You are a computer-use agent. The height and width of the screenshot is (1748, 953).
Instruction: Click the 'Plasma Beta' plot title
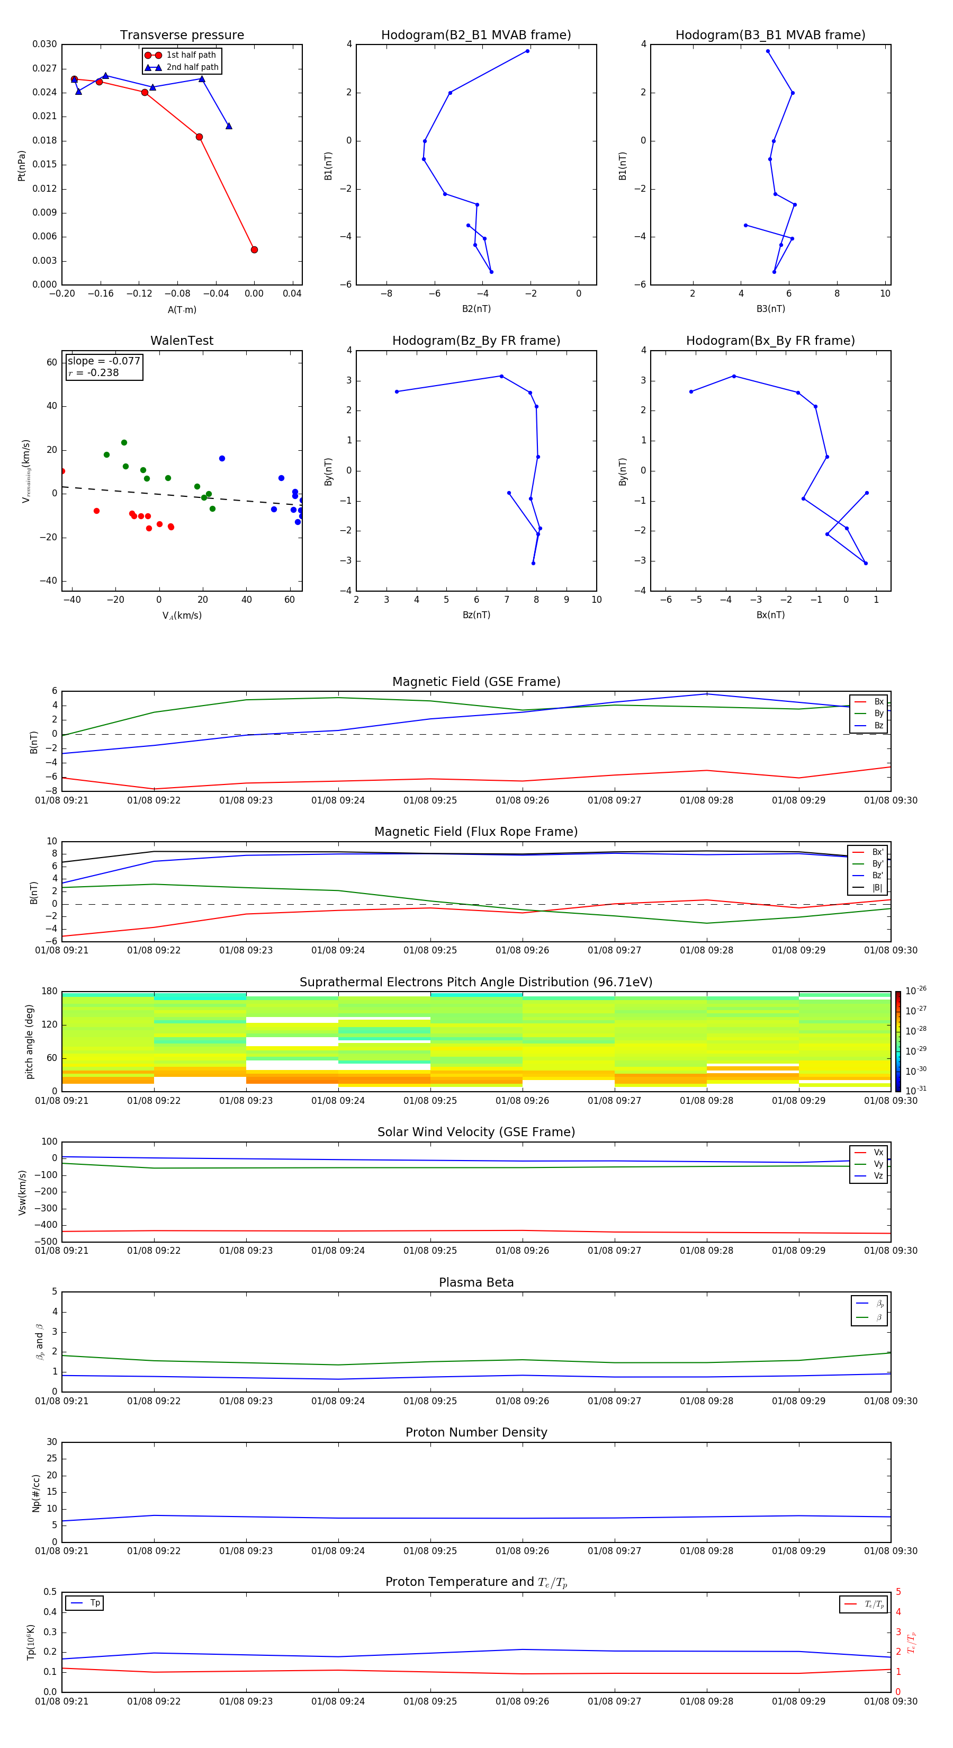coord(476,1282)
